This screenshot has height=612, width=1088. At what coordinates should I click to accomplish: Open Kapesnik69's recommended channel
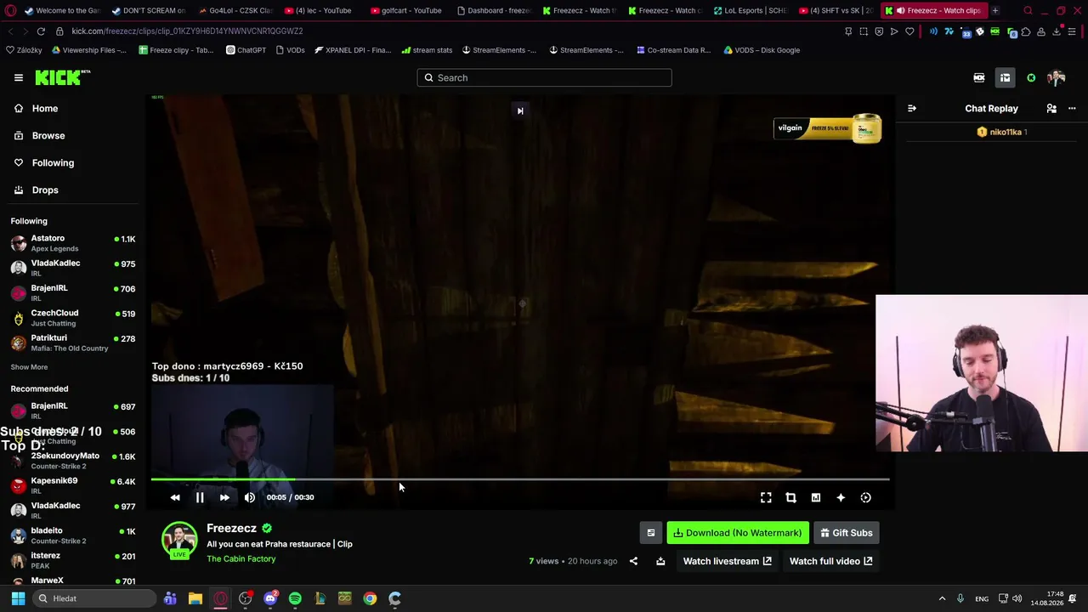tap(72, 485)
